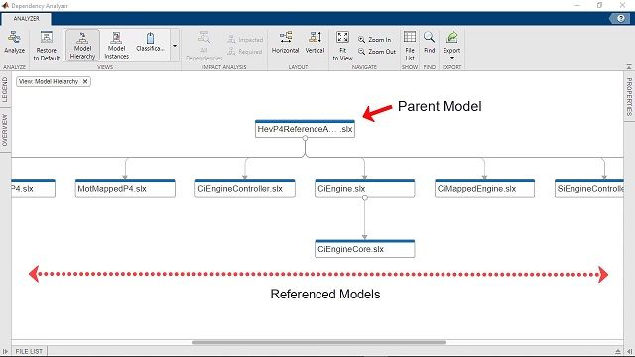
Task: Click the bottom-right panel up arrow
Action: point(618,352)
